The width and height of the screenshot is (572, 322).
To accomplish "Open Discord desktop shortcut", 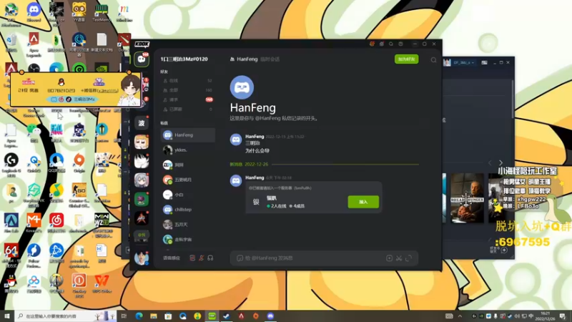I will (x=34, y=12).
